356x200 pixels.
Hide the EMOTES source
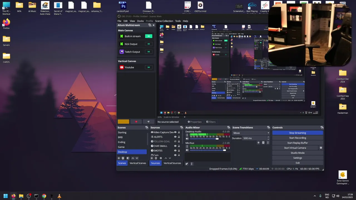[x=175, y=151]
